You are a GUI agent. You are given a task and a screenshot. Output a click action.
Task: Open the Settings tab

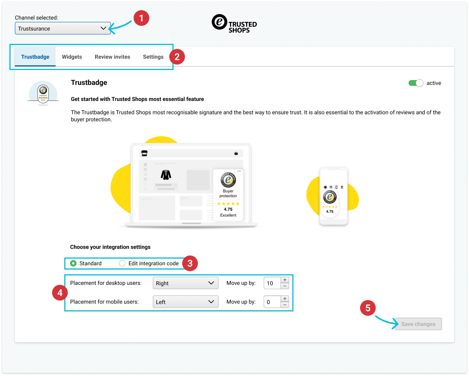click(x=153, y=57)
